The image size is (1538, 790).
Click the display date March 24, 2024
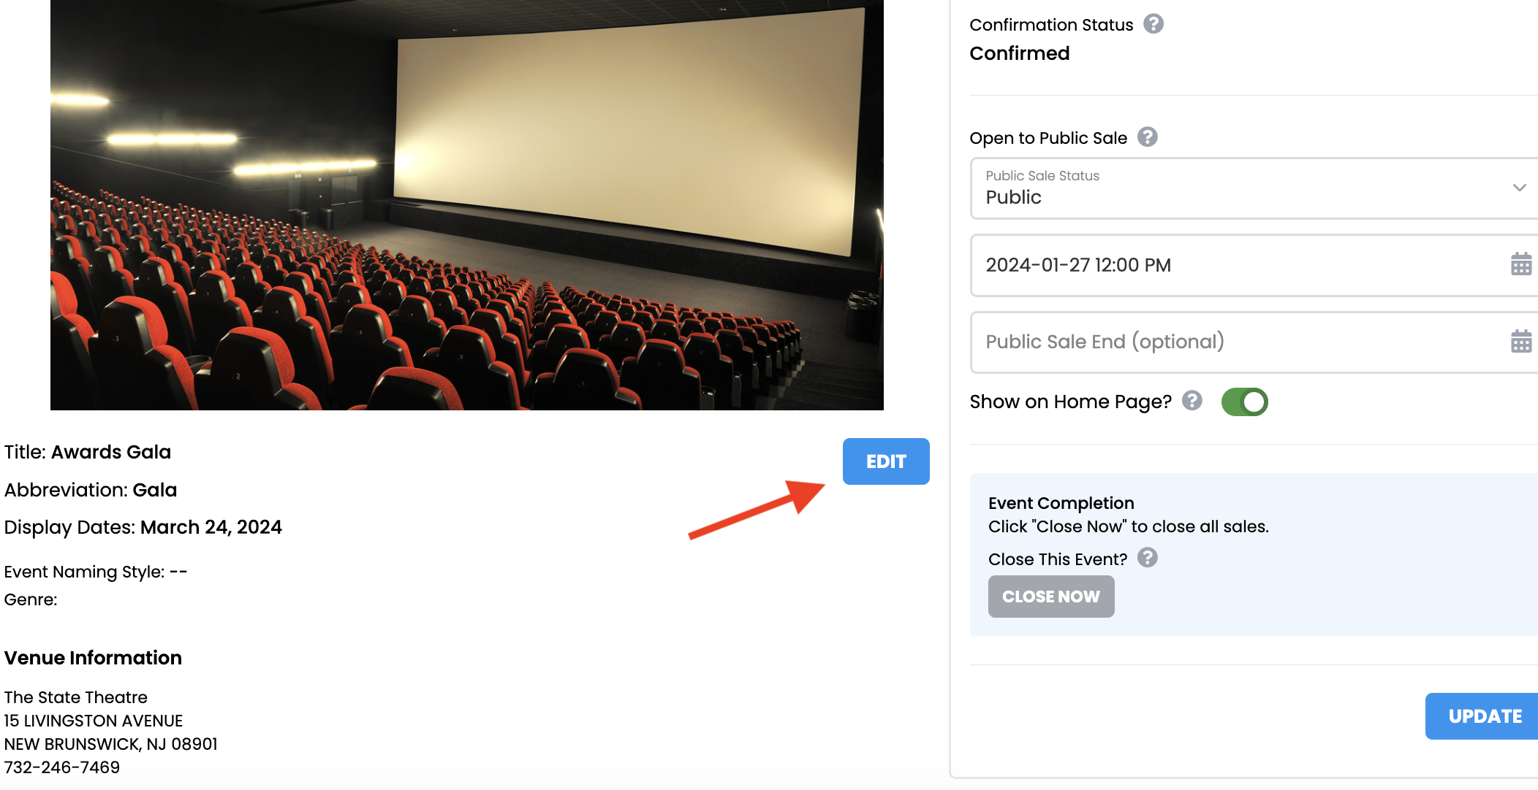coord(211,527)
